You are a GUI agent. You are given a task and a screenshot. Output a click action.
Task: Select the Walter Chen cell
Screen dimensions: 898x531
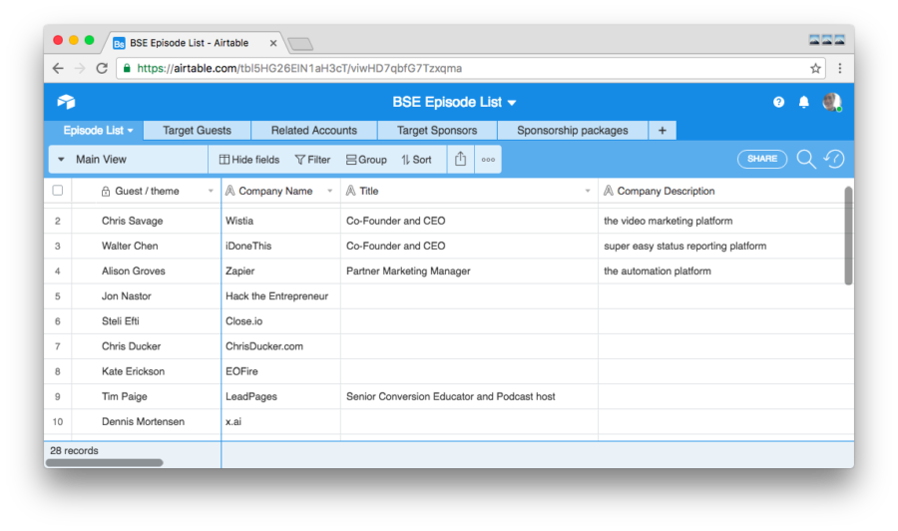tap(147, 246)
